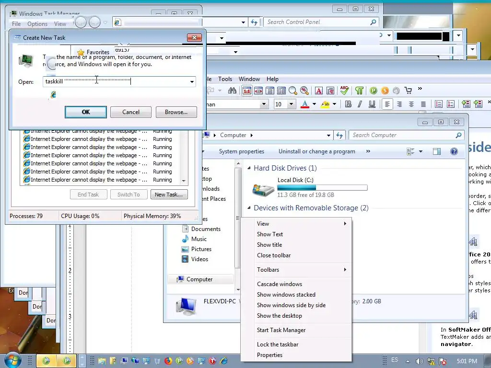Screen dimensions: 491x368
Task: Click the increase indent icon
Action: pos(478,104)
